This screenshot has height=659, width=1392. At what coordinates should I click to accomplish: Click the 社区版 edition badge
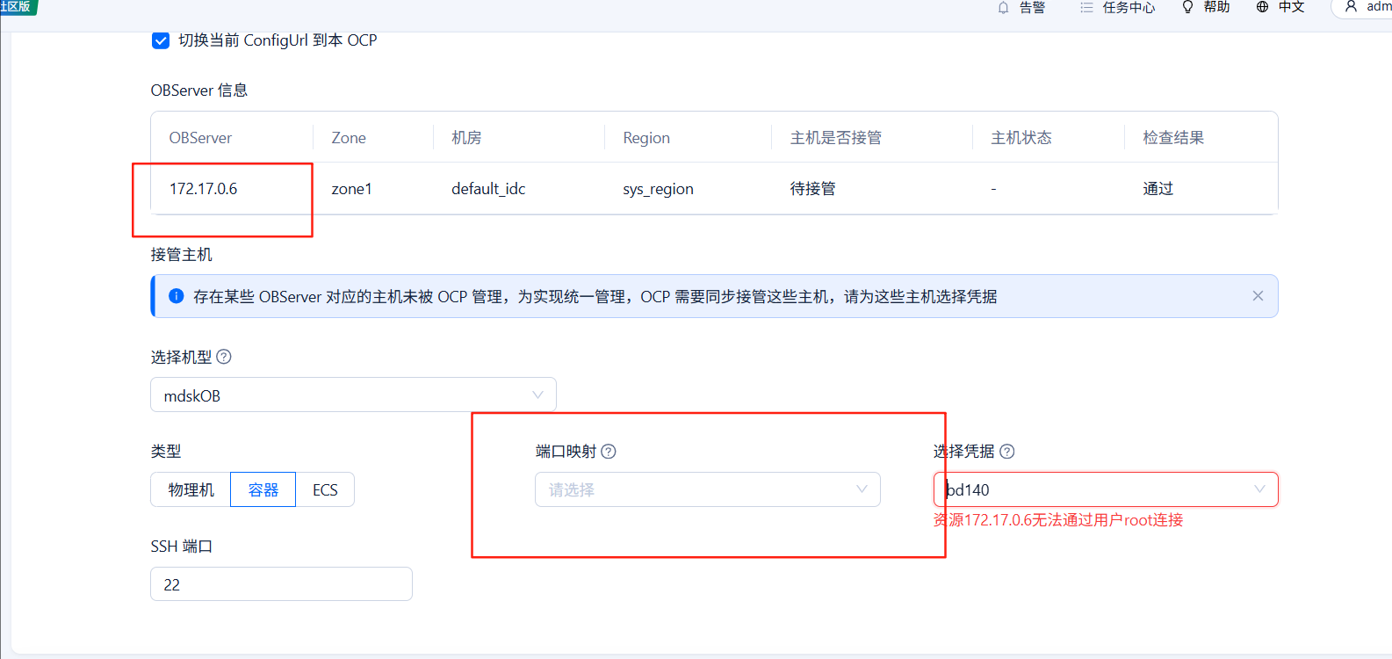(18, 7)
